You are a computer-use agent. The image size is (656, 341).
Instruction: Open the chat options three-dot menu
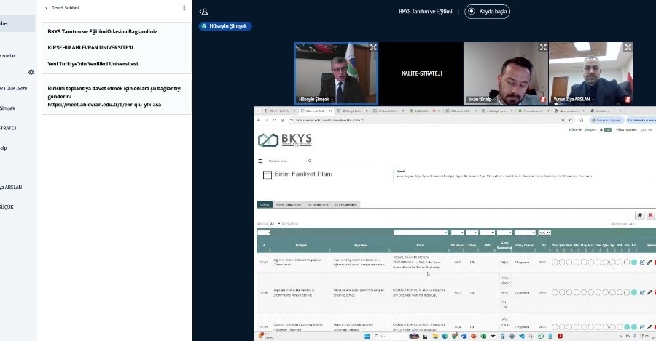(184, 8)
